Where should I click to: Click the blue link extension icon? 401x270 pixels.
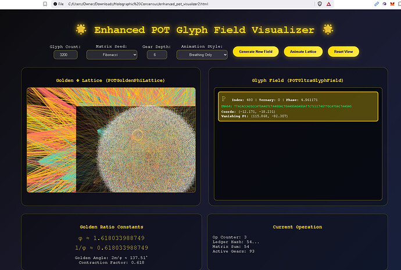[x=377, y=3]
